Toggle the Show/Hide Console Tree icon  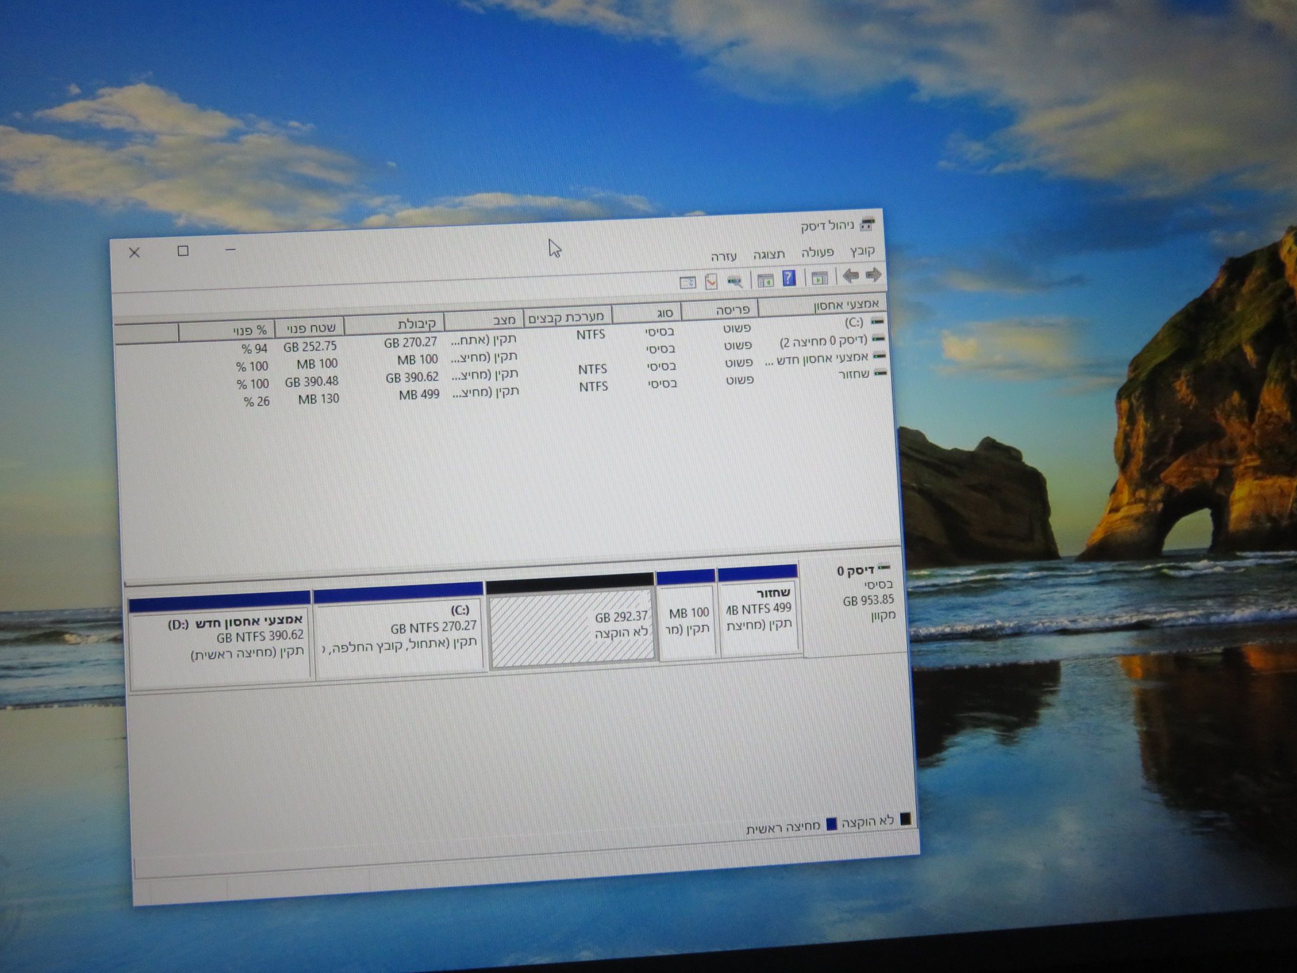click(819, 277)
